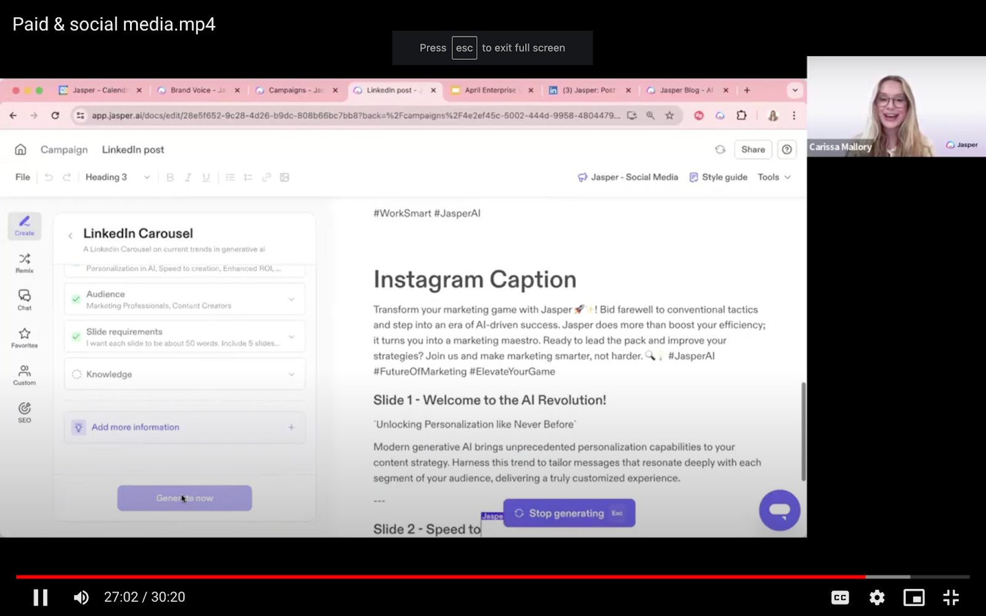Viewport: 986px width, 616px height.
Task: Toggle the Audience green checkmark
Action: [x=76, y=299]
